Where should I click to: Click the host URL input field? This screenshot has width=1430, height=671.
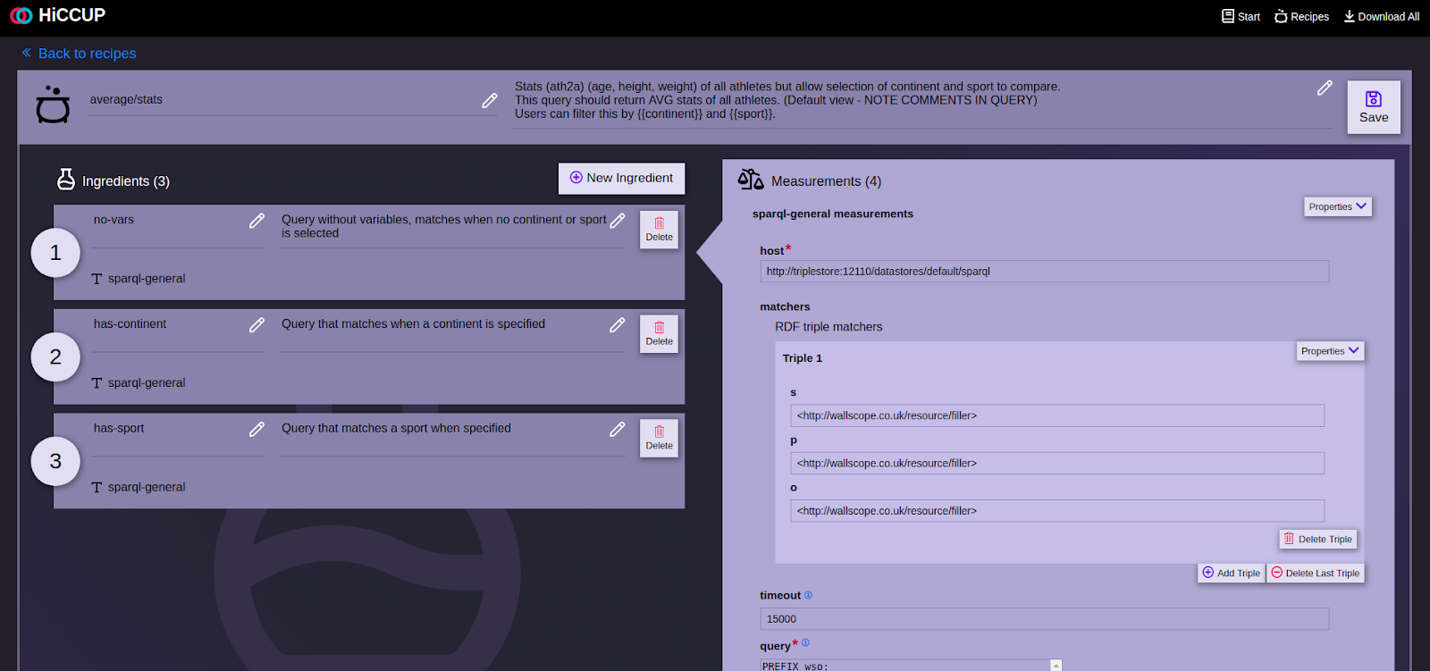click(1045, 272)
